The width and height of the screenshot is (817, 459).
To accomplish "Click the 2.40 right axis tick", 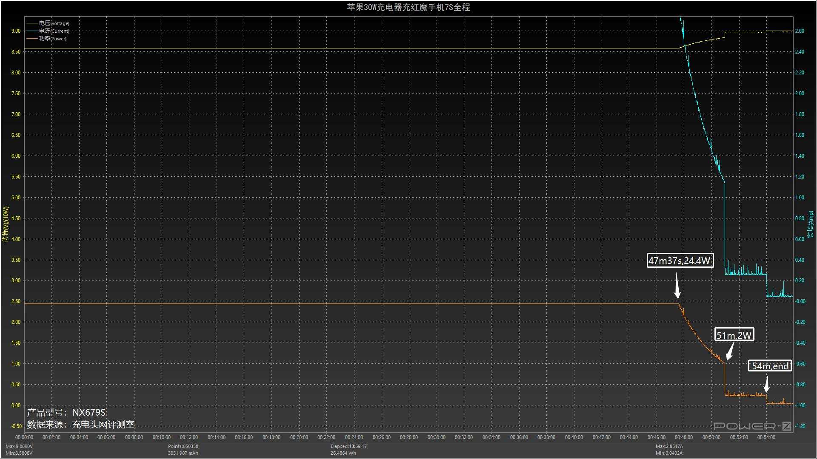I will (x=800, y=52).
